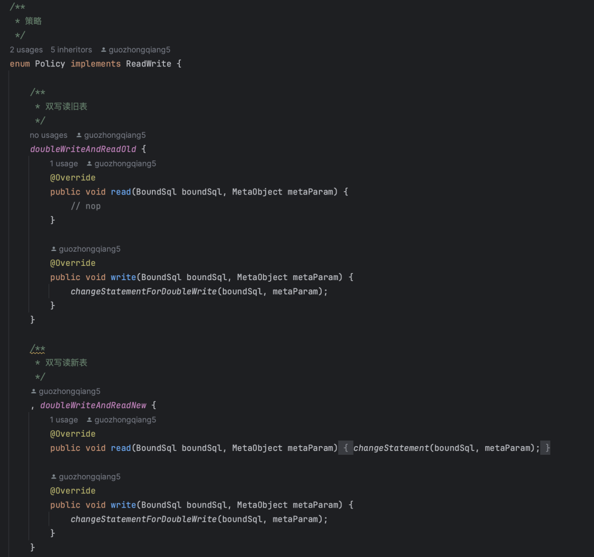The image size is (594, 557).
Task: Click author hint beside "1 usage" in doubleWriteAndReadOld
Action: click(121, 164)
